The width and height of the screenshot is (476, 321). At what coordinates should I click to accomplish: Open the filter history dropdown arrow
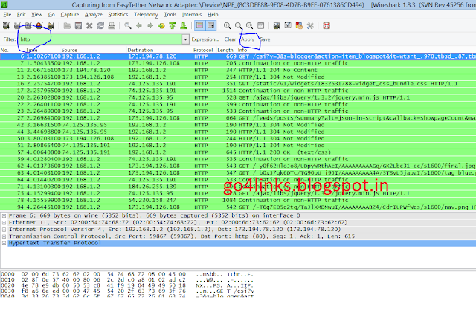[x=185, y=39]
